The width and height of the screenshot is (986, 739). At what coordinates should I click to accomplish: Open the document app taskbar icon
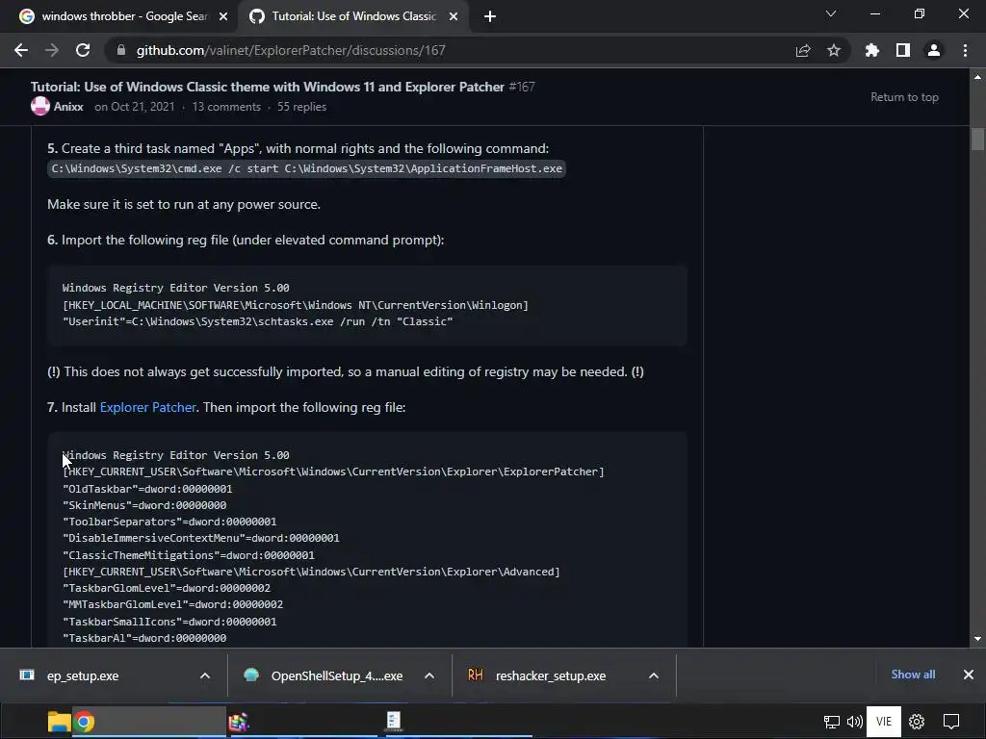click(x=394, y=721)
